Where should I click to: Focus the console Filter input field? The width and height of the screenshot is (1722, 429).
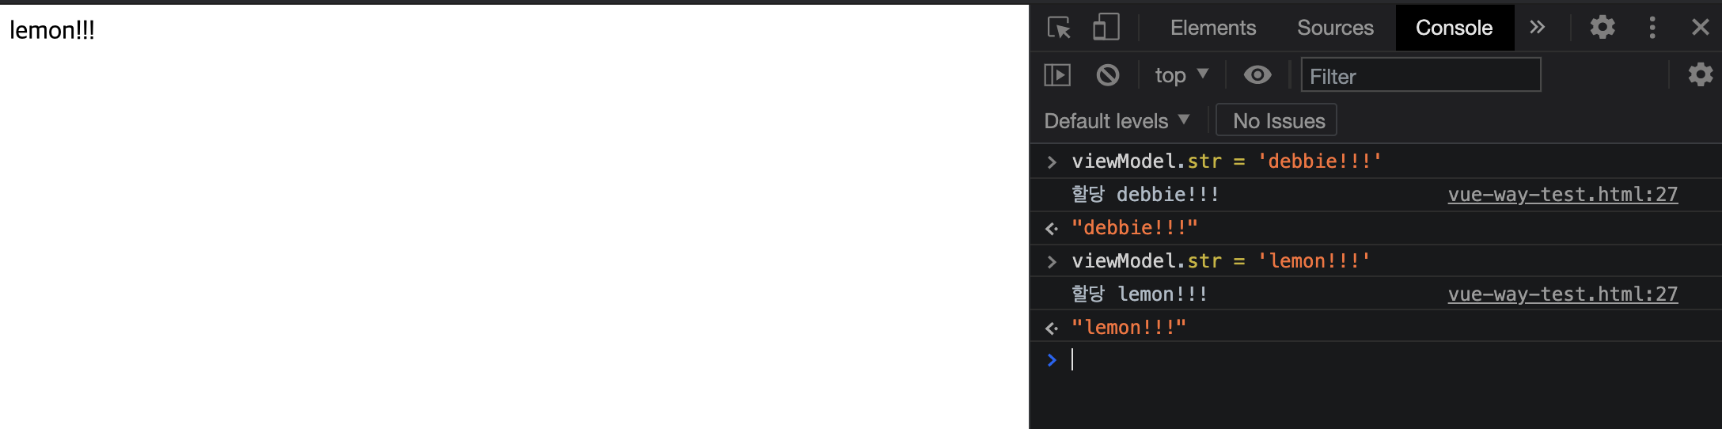click(1420, 75)
